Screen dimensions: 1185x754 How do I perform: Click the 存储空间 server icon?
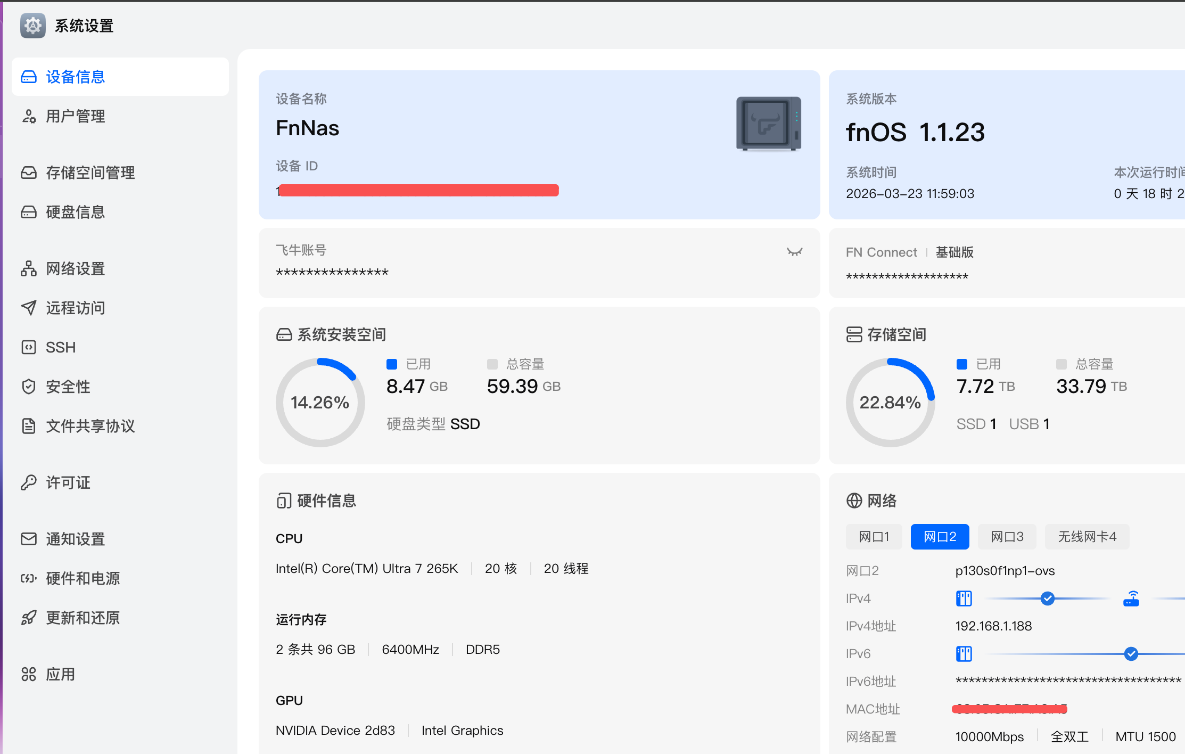[x=854, y=334]
